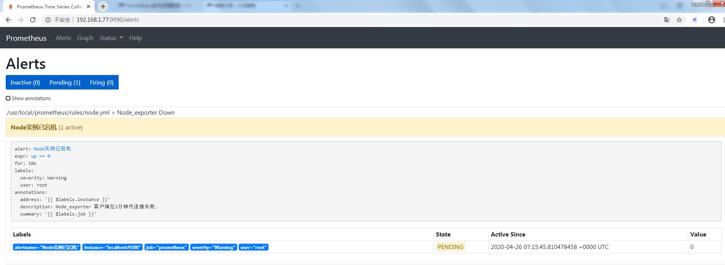725x265 pixels.
Task: Click the Active Since timestamp value
Action: point(550,247)
